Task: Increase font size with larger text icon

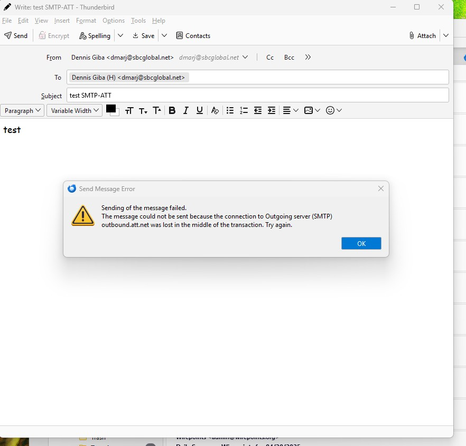Action: [157, 110]
